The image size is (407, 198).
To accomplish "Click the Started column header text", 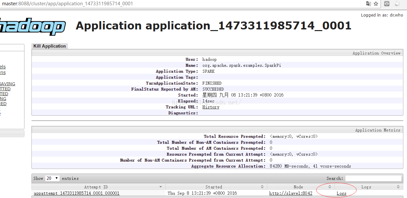I will coord(214,187).
